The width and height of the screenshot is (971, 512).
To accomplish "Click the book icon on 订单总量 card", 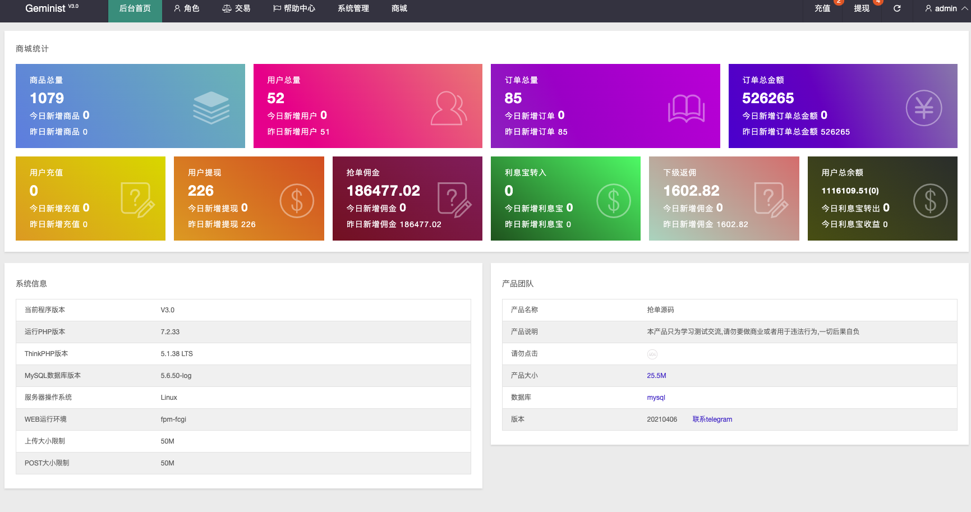I will pos(686,108).
